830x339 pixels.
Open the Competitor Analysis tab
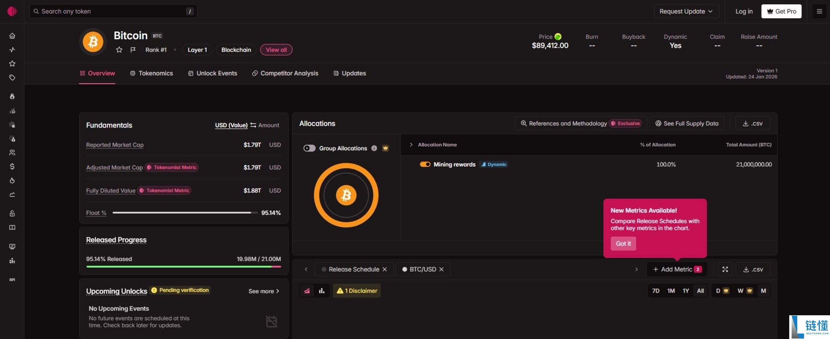click(x=285, y=73)
